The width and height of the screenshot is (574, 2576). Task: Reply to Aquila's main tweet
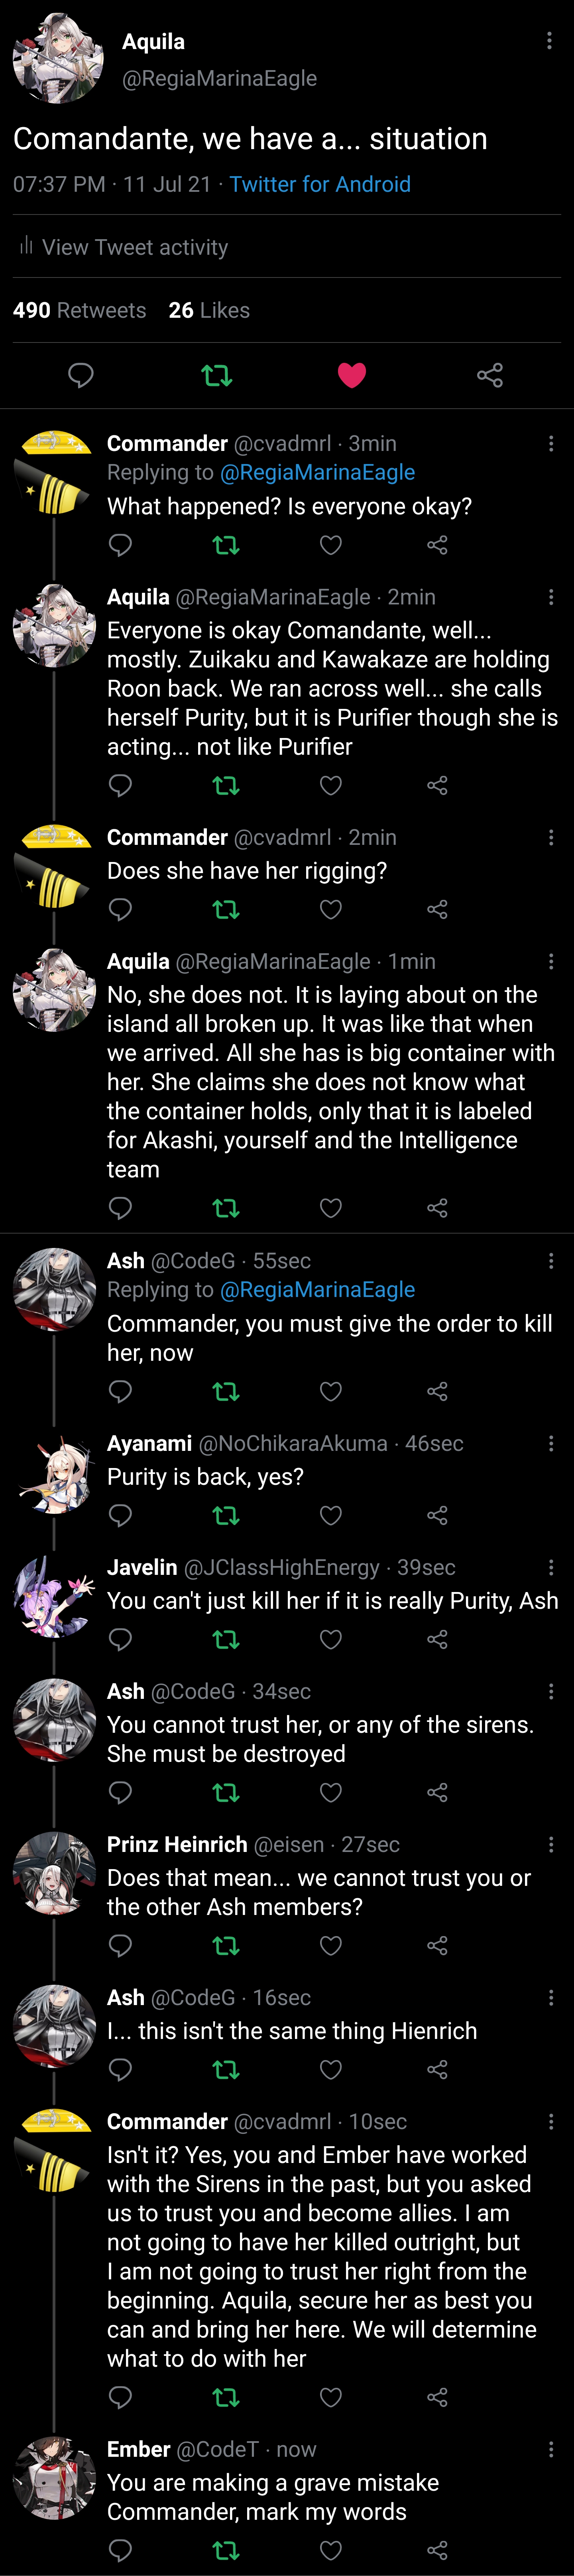pos(80,375)
